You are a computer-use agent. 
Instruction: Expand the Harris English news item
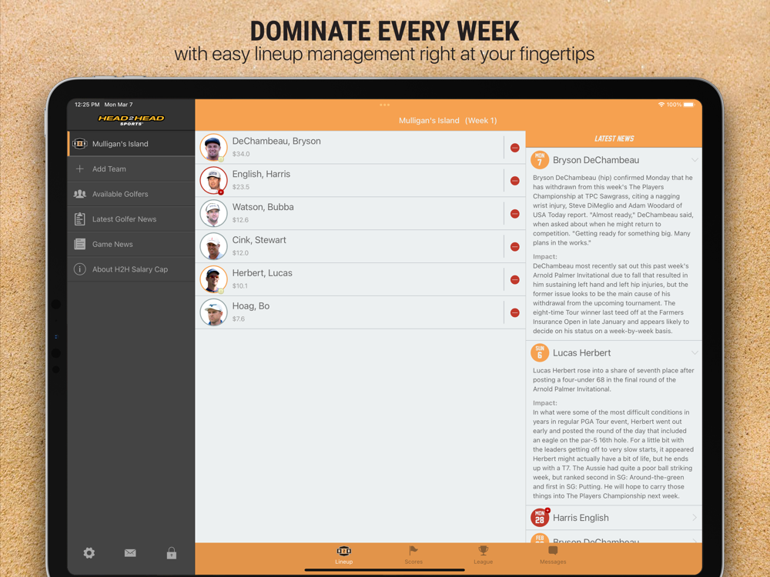tap(695, 518)
